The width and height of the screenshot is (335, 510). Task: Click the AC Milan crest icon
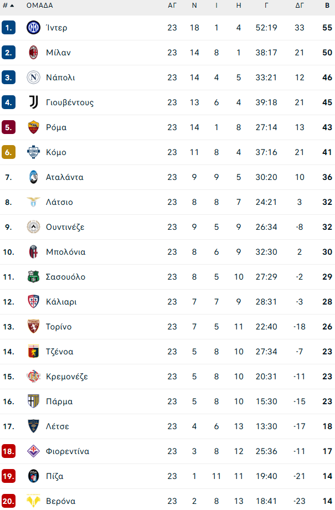[x=34, y=53]
